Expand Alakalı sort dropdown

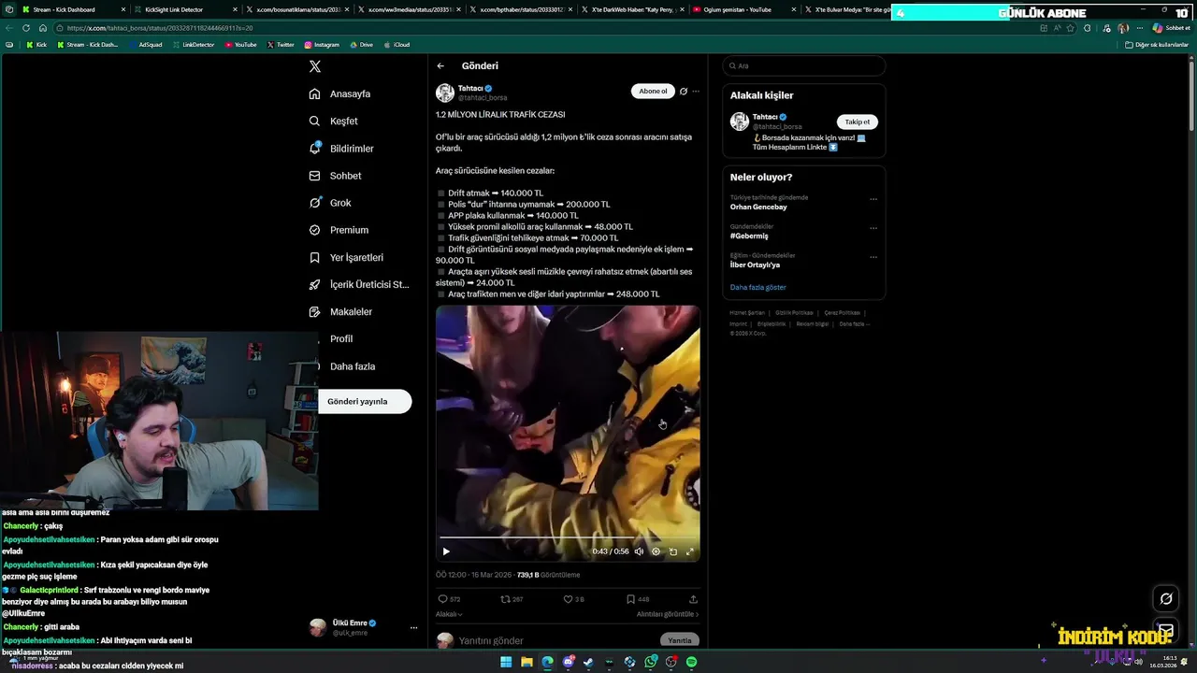pos(449,614)
